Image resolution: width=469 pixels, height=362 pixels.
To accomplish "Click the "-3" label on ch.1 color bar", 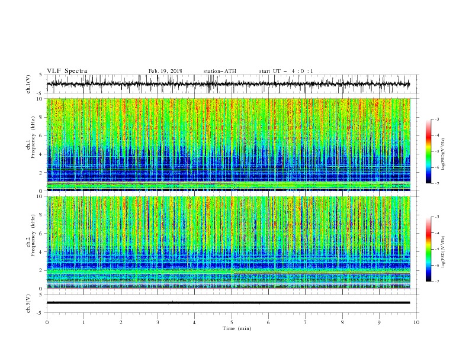I will [437, 119].
